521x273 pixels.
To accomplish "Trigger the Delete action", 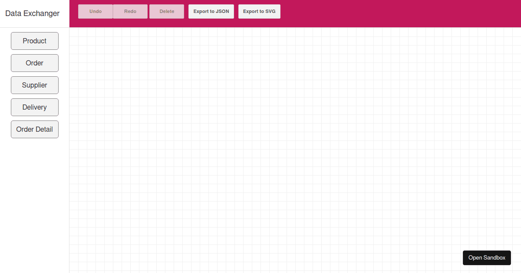I will (166, 11).
